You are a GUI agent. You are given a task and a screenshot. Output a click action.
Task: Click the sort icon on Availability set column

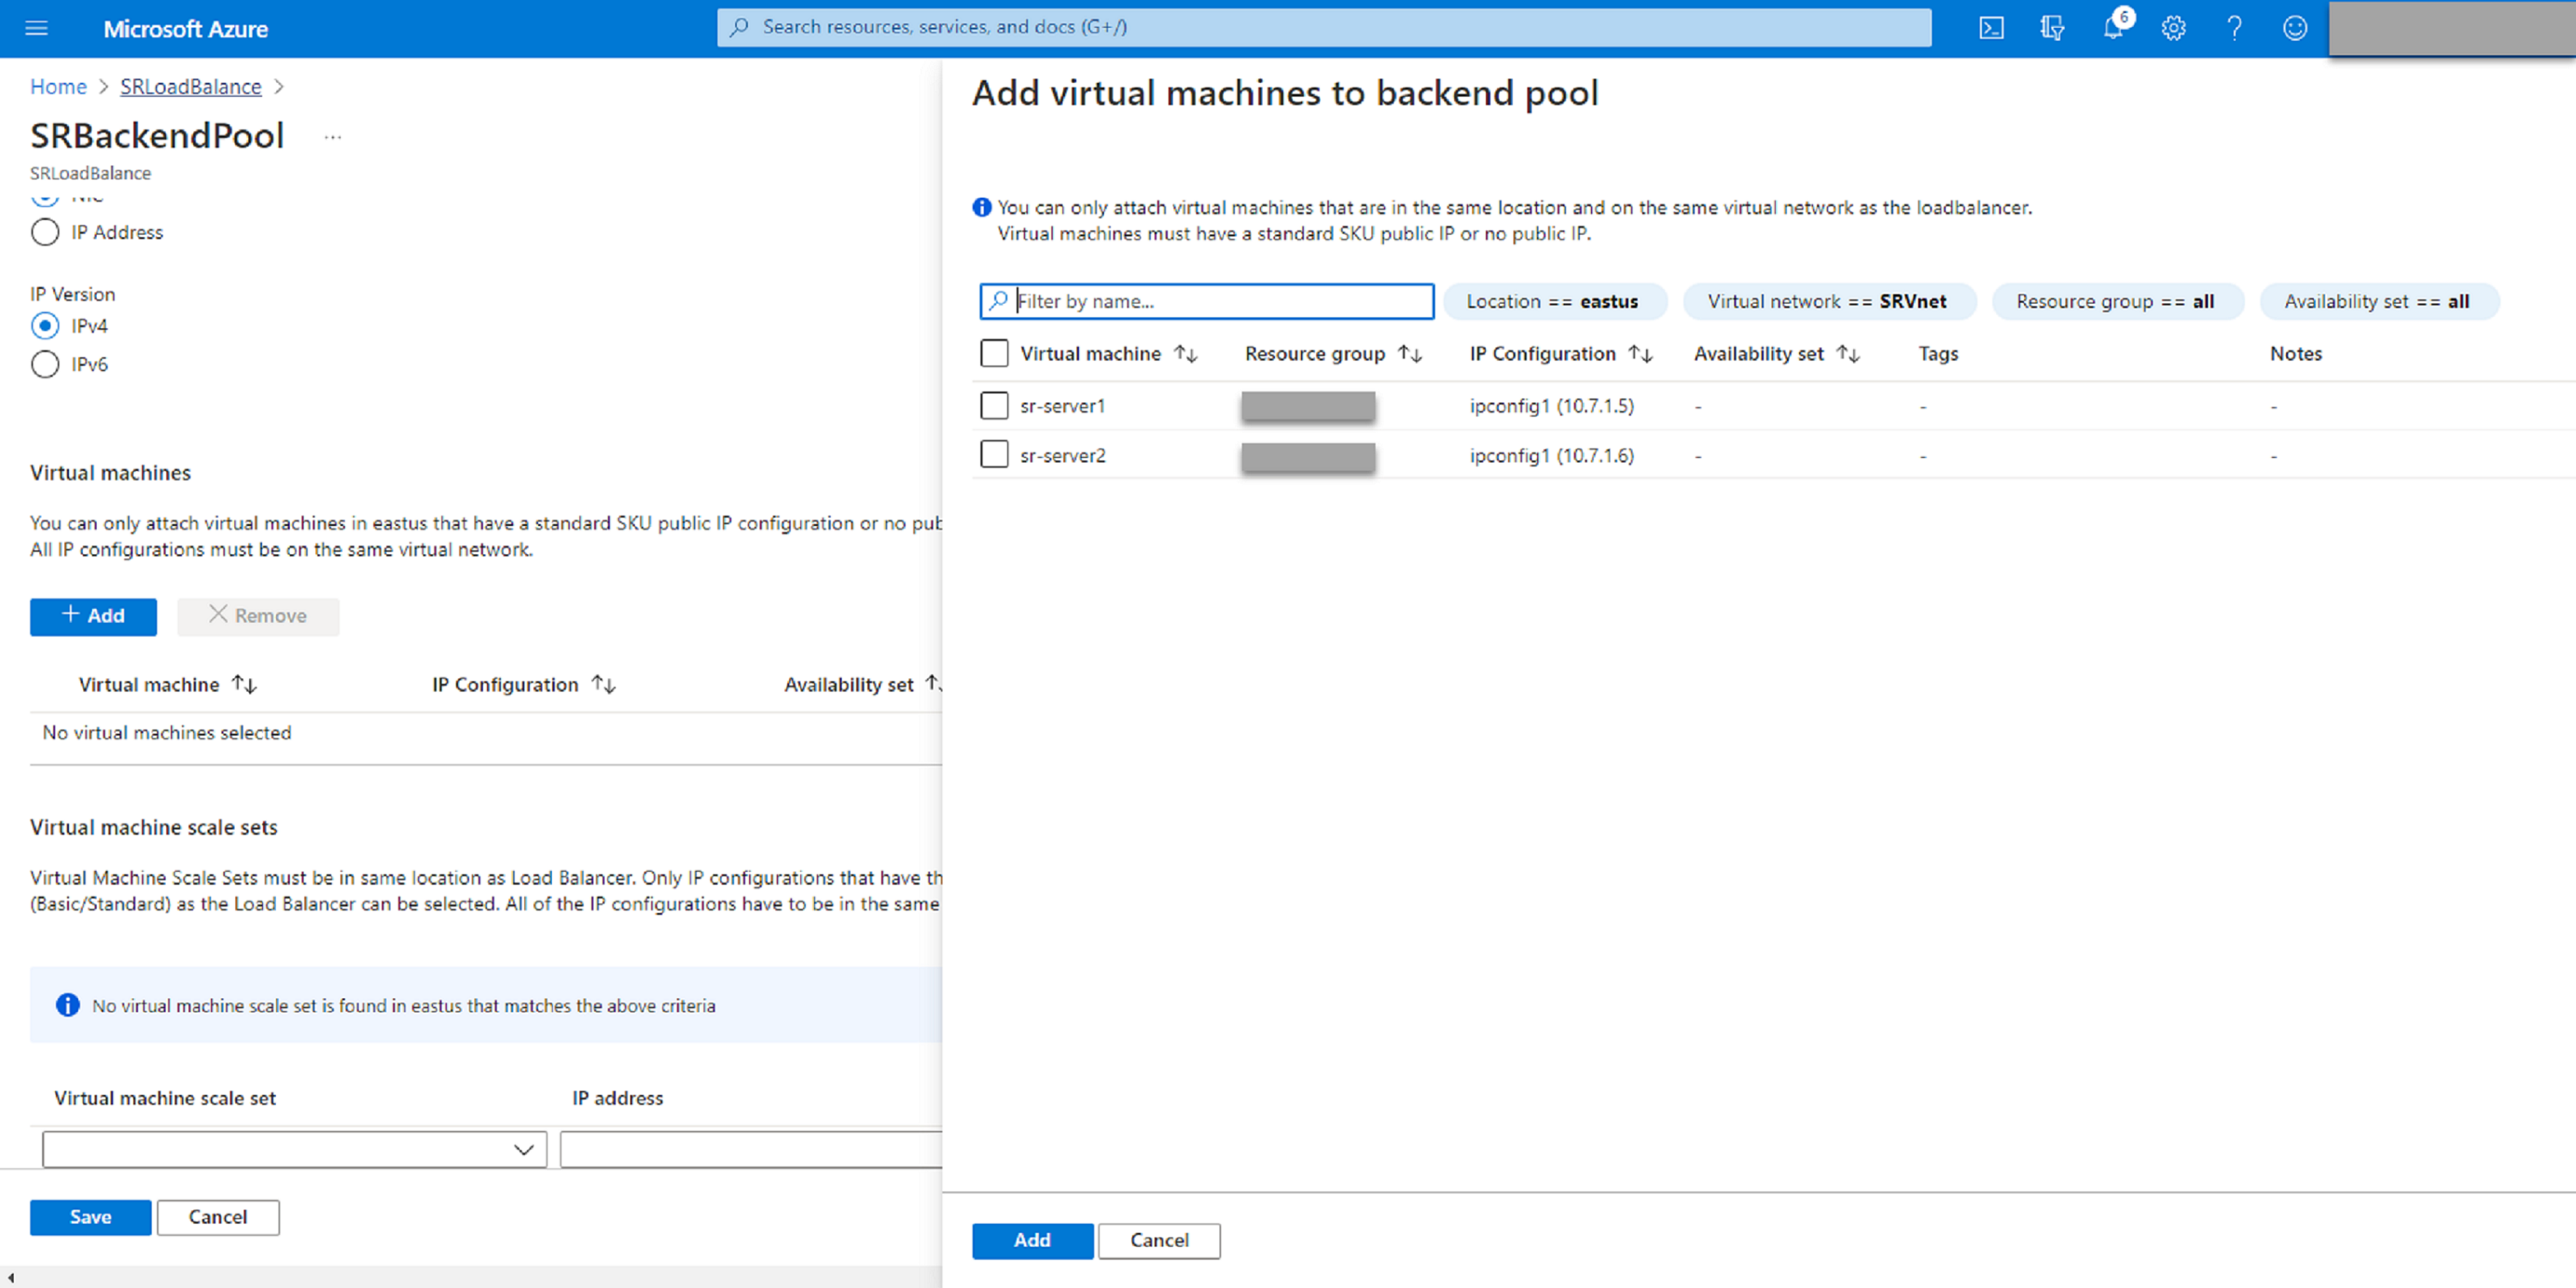click(1841, 353)
